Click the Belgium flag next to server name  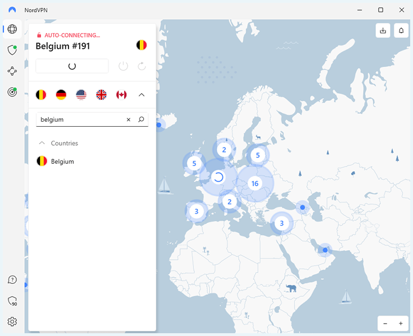click(142, 45)
